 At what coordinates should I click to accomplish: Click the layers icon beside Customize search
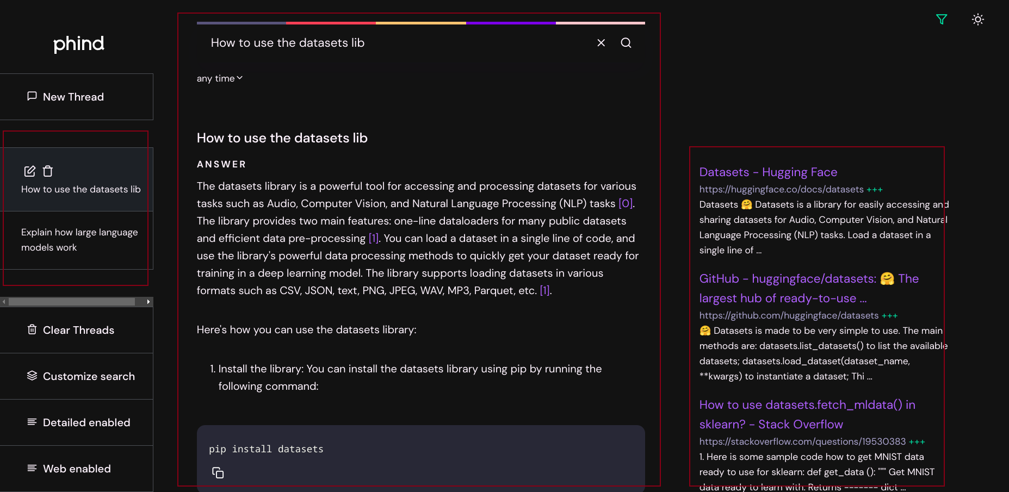pyautogui.click(x=32, y=376)
